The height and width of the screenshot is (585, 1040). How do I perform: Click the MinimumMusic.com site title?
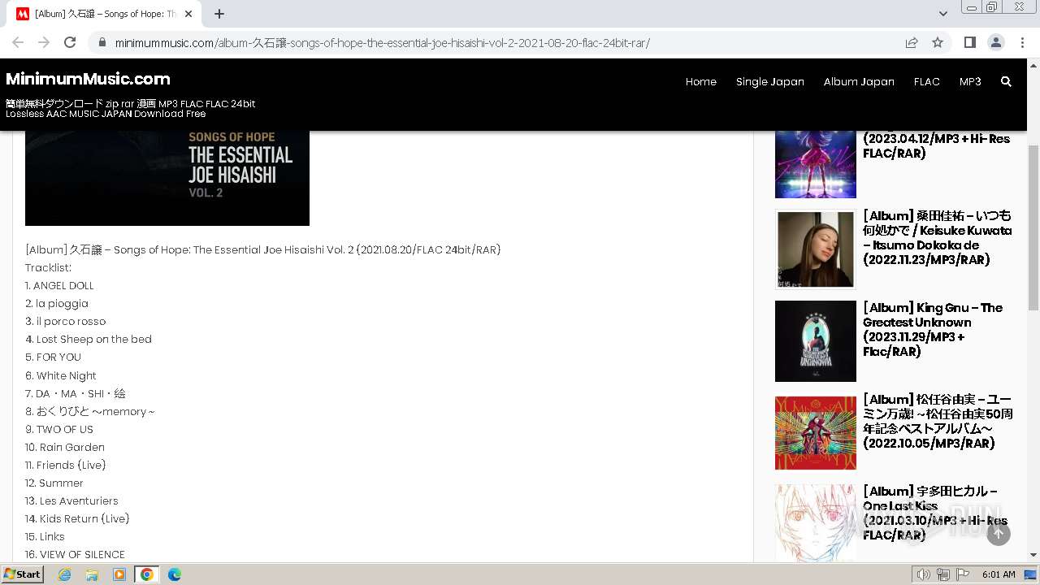[x=88, y=79]
